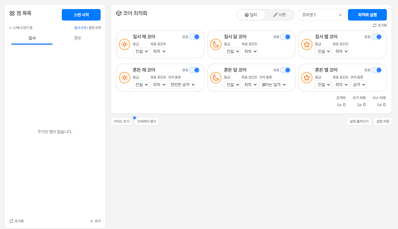Open the guide via 가이드 보기
This screenshot has height=229, width=398.
[121, 121]
